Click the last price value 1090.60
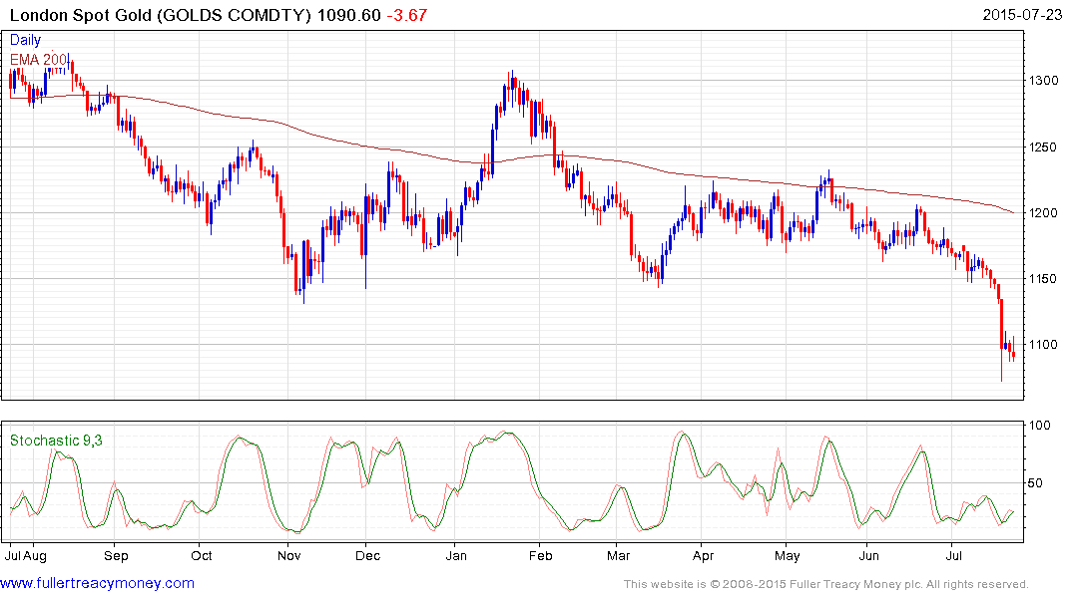Viewport: 1073px width, 598px height. [x=349, y=15]
